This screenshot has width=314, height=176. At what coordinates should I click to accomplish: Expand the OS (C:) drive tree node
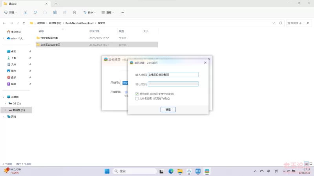5,103
